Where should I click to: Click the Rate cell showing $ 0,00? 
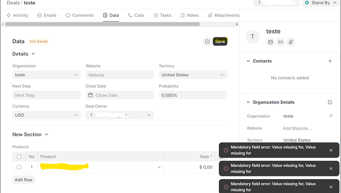tap(190, 167)
